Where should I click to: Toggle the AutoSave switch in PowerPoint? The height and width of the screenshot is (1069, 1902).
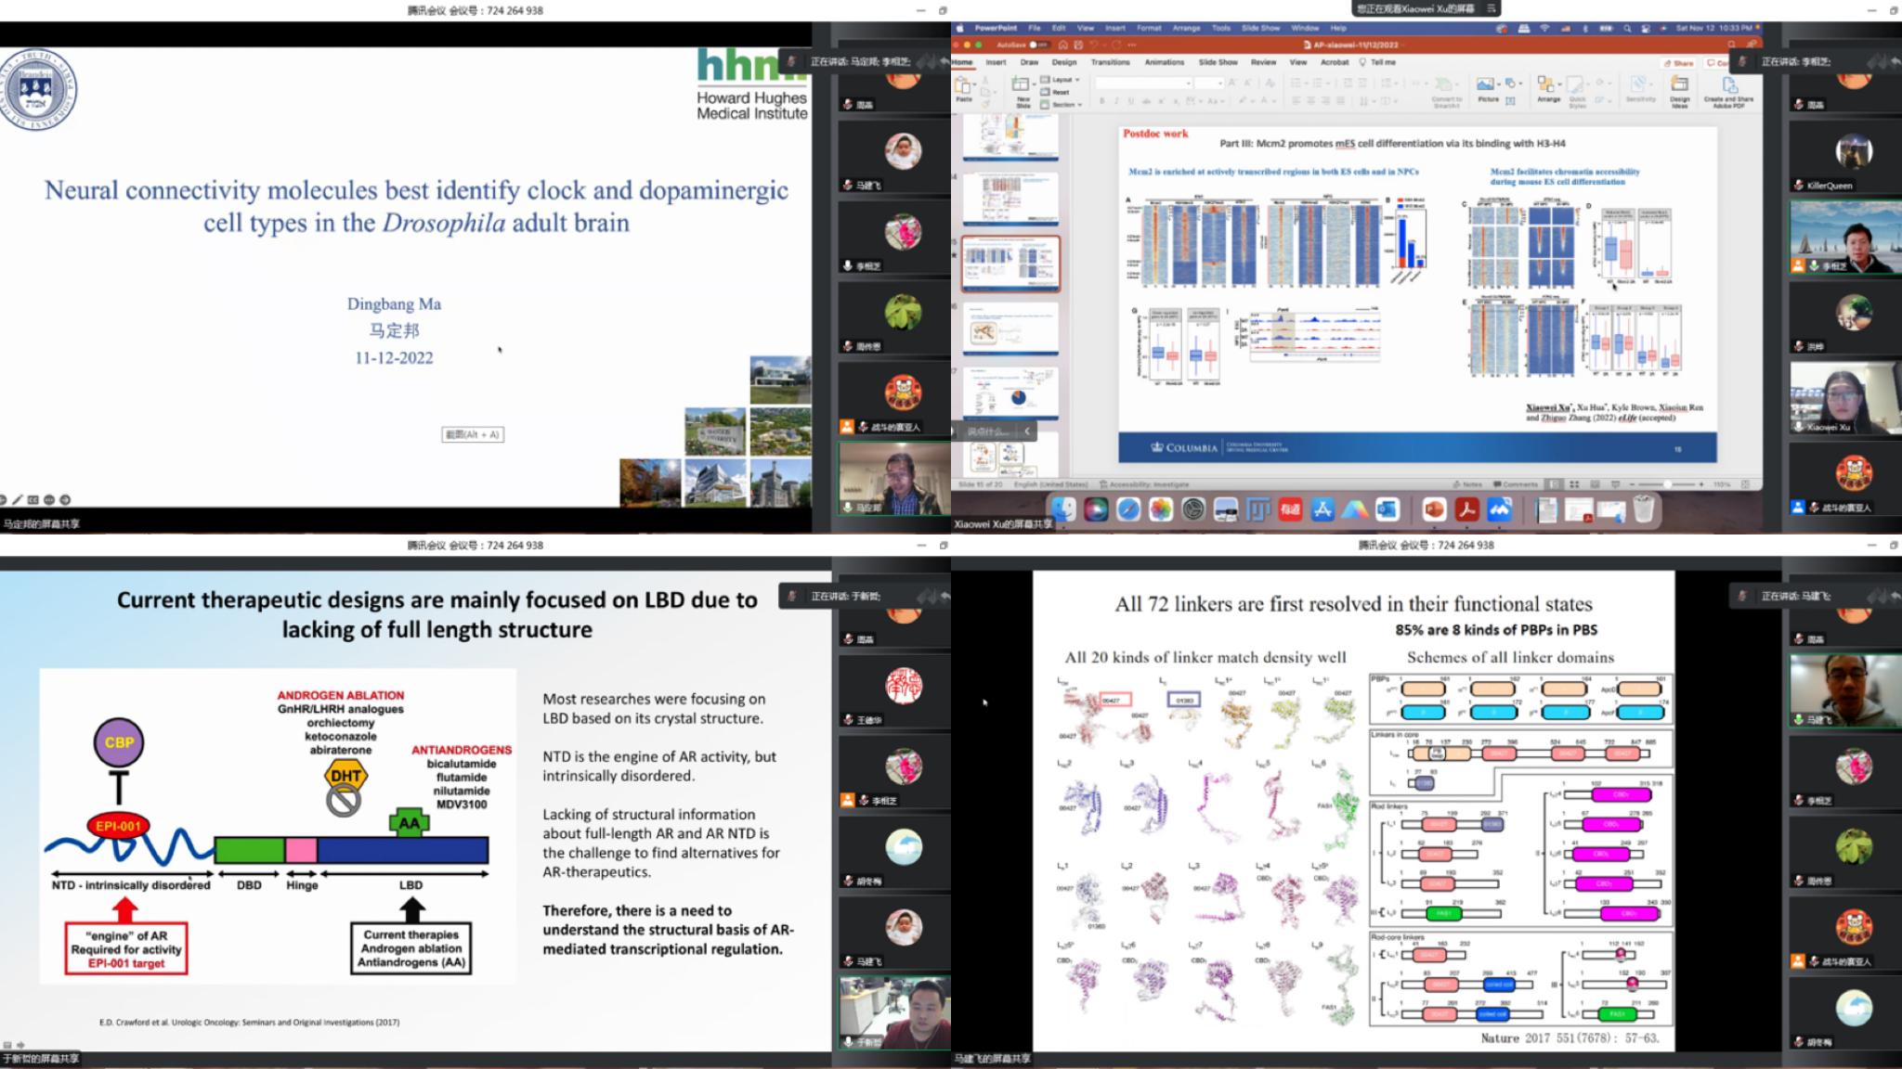click(x=1038, y=45)
